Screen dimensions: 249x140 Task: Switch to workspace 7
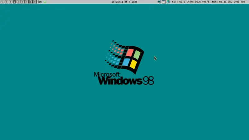click(x=26, y=2)
